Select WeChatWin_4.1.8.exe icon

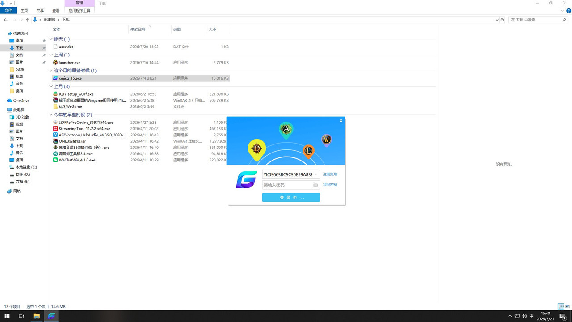pyautogui.click(x=55, y=160)
